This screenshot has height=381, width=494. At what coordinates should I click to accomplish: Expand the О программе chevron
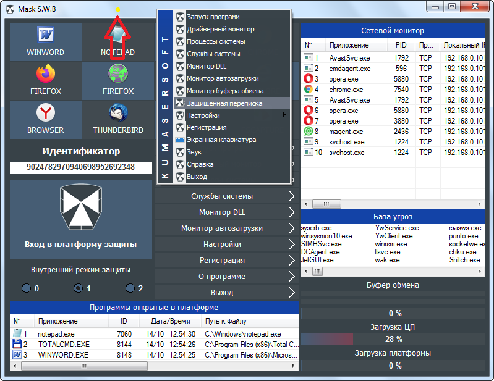click(x=292, y=276)
